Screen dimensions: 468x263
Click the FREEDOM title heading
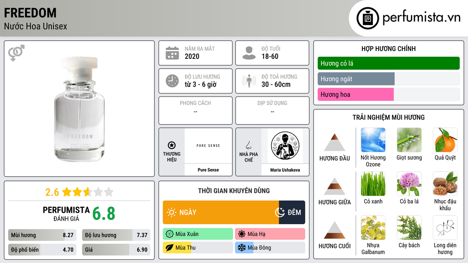click(x=30, y=13)
